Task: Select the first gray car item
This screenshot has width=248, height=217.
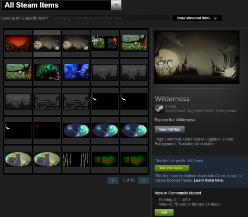Action: coord(47,101)
